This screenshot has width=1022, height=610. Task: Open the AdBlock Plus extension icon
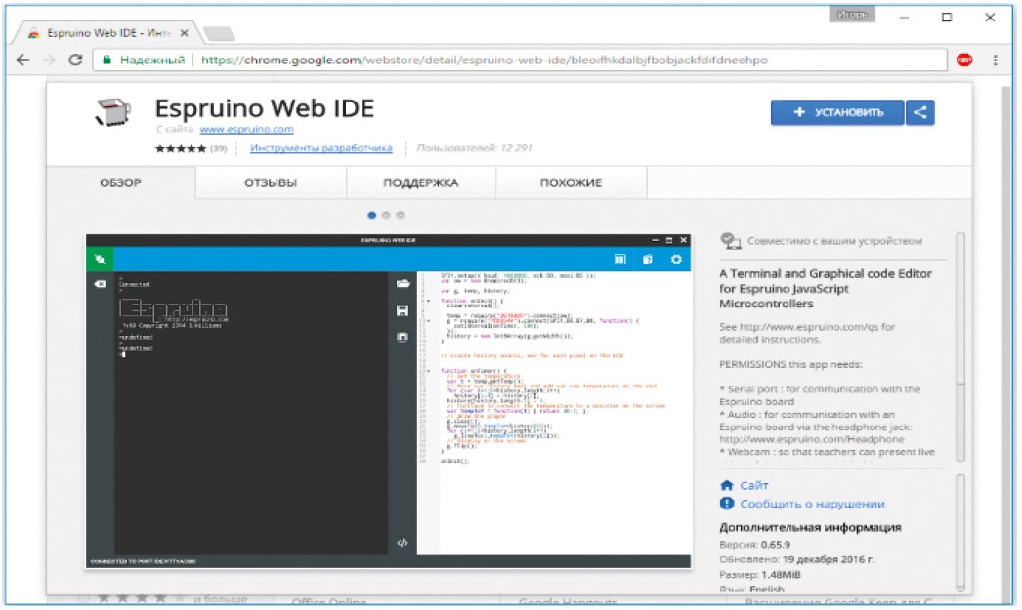(964, 60)
